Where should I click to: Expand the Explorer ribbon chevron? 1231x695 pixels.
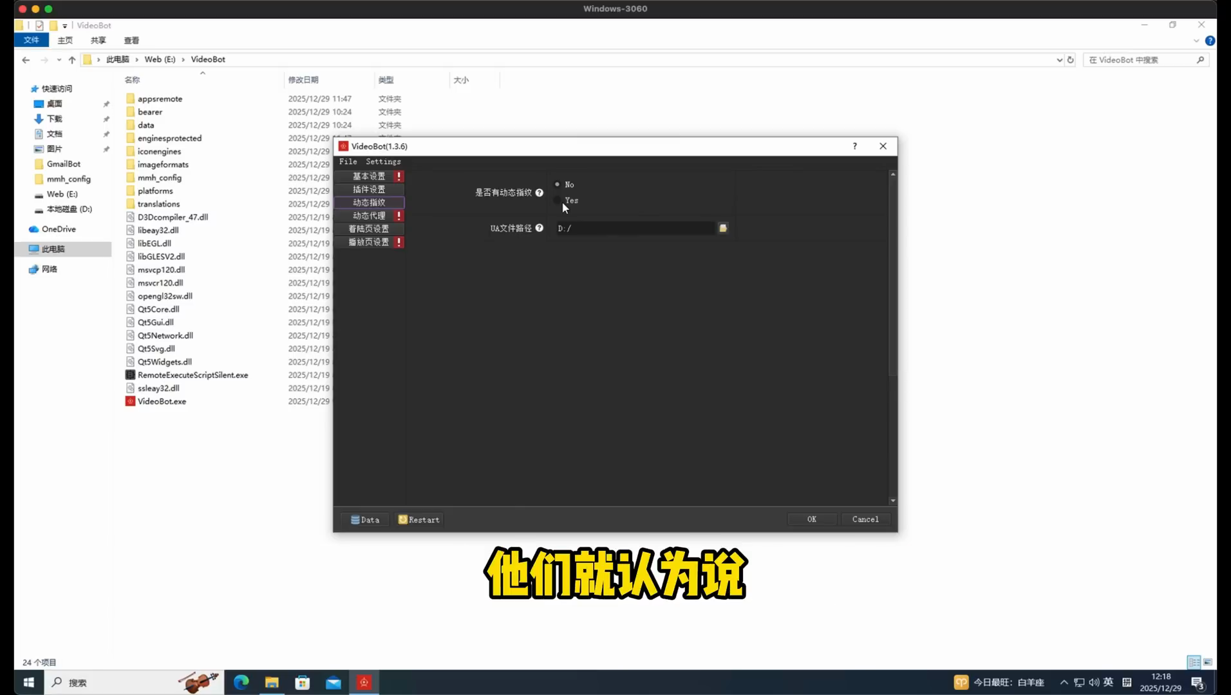(x=1196, y=41)
